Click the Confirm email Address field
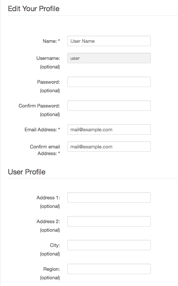This screenshot has height=286, width=178. [109, 147]
